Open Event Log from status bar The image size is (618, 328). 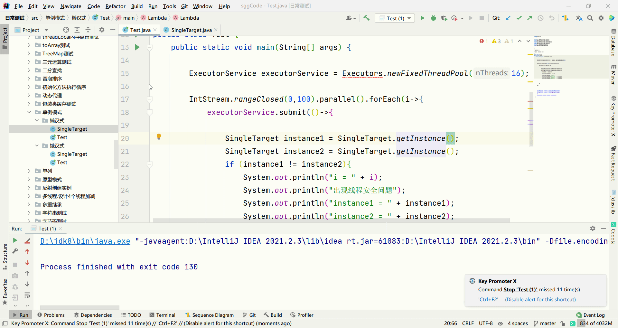591,315
